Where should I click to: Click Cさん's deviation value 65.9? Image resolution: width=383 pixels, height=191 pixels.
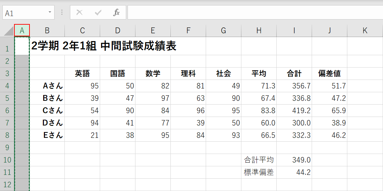tap(330, 111)
